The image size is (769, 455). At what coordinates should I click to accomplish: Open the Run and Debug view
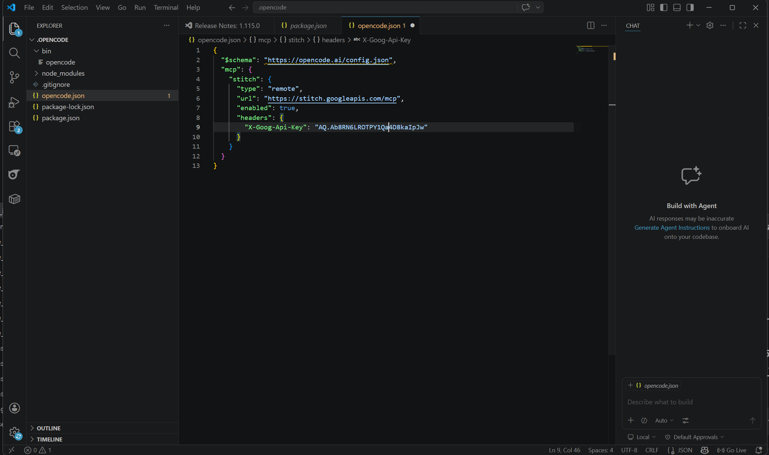click(14, 102)
